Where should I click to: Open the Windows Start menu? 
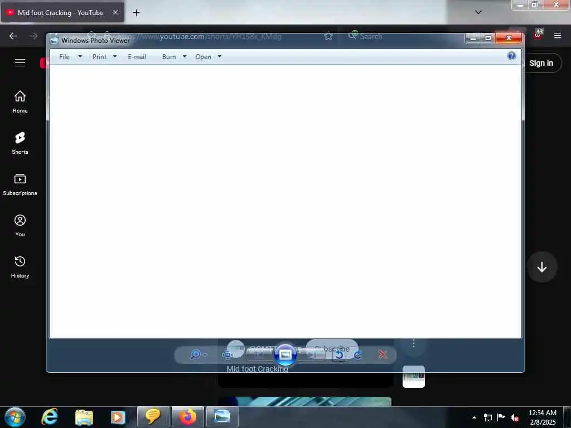15,417
